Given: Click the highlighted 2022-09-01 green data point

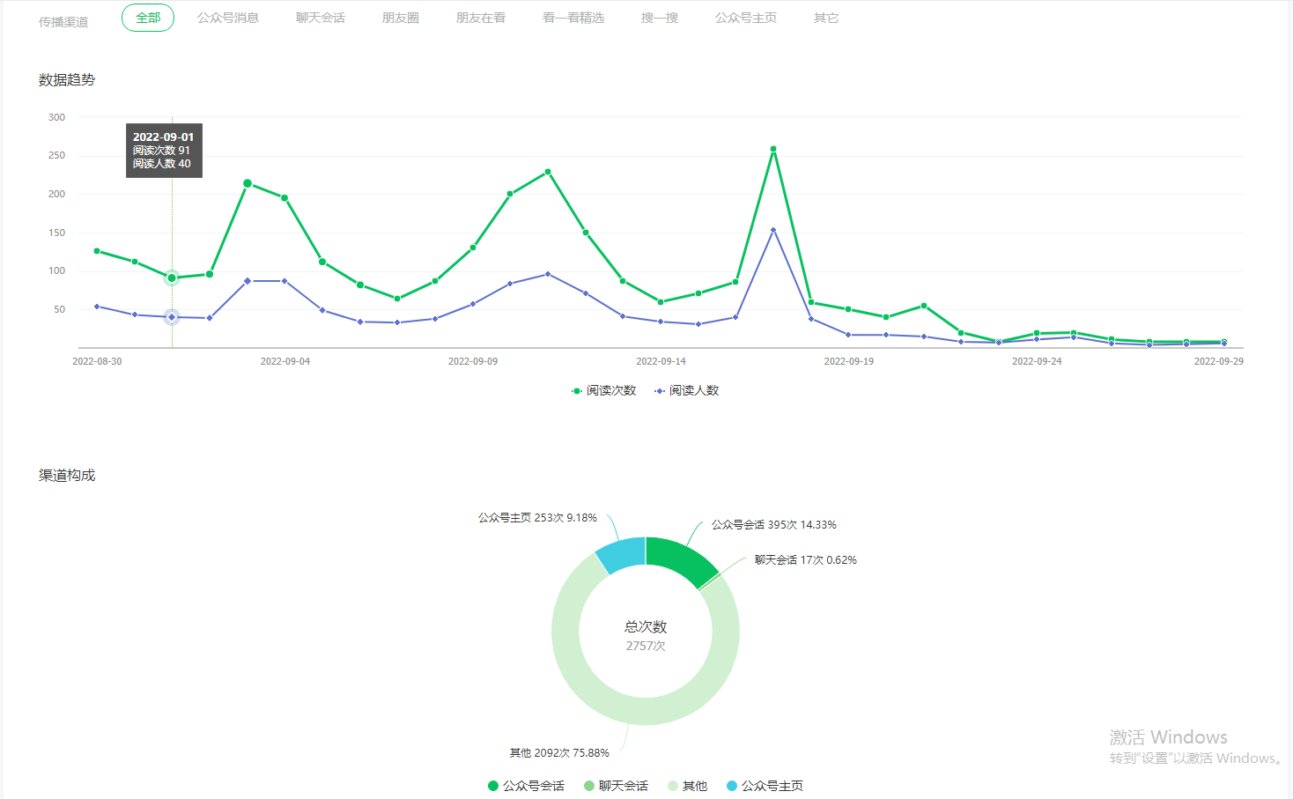Looking at the screenshot, I should click(172, 277).
